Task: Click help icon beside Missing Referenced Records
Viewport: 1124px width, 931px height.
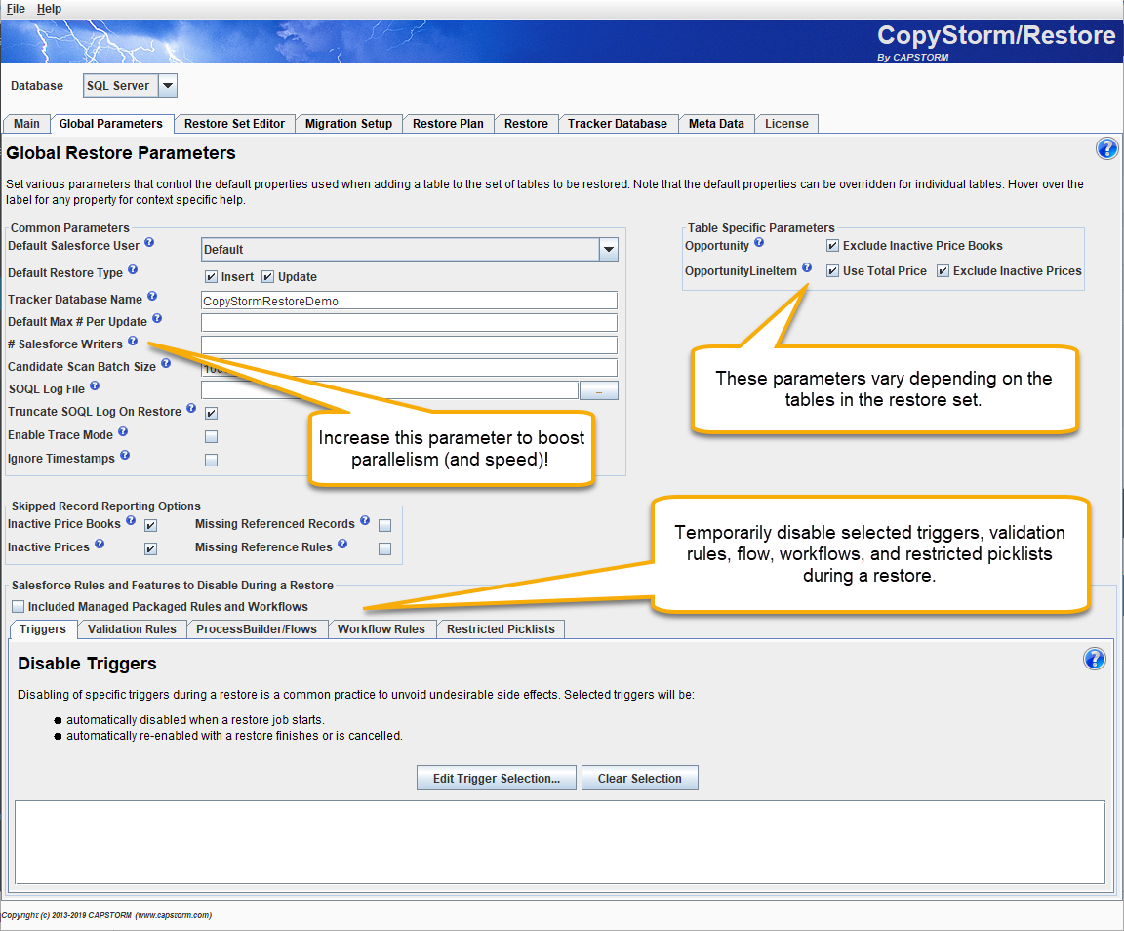Action: coord(365,521)
